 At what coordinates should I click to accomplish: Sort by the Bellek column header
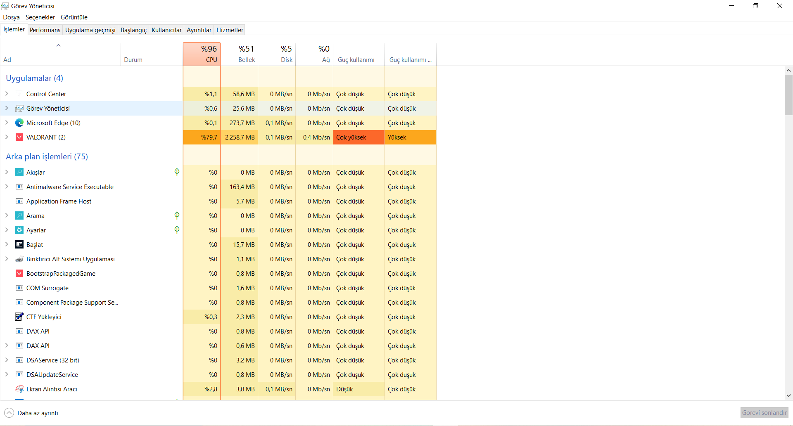pos(239,54)
